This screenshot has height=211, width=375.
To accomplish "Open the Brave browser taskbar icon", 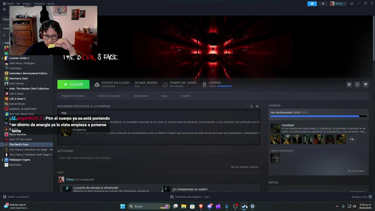I will 201,206.
